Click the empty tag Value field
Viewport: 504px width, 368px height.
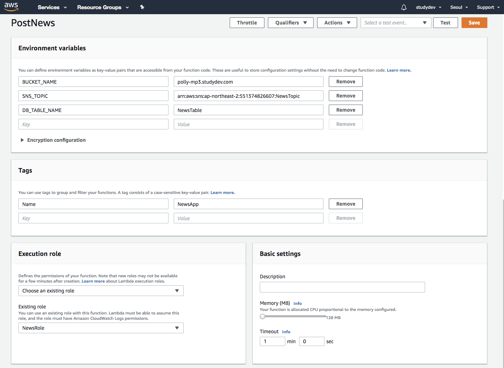[x=248, y=218]
